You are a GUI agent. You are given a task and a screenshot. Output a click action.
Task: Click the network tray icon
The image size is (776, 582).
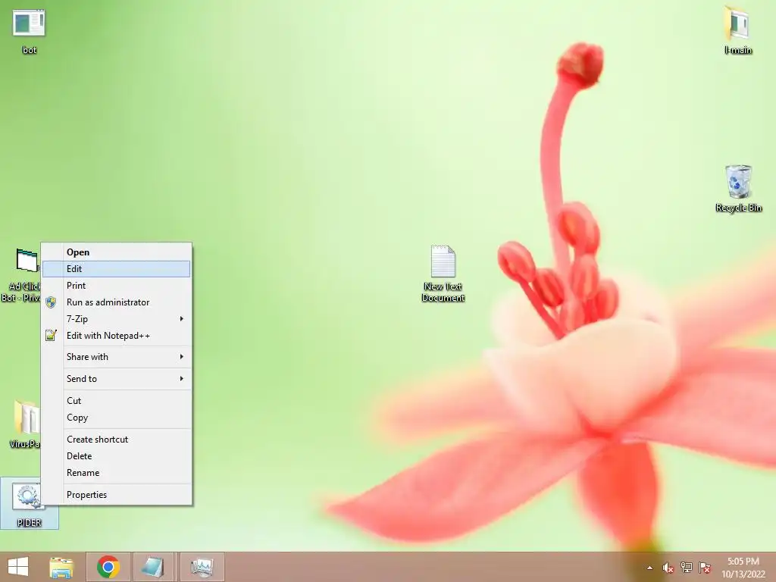tap(687, 567)
